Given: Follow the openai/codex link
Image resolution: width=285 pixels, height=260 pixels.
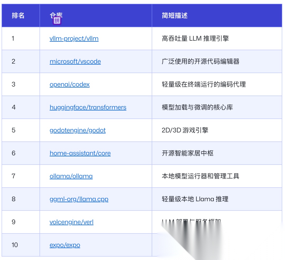Looking at the screenshot, I should [70, 85].
